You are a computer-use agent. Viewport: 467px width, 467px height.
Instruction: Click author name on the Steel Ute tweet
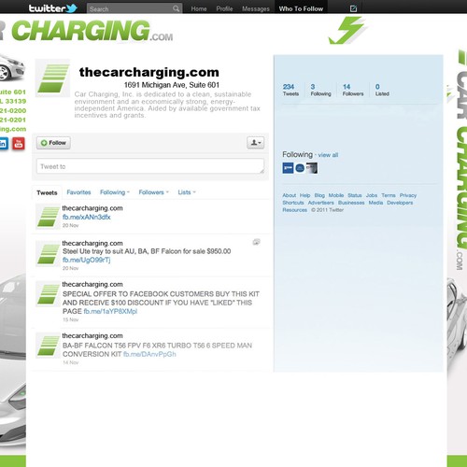[92, 243]
